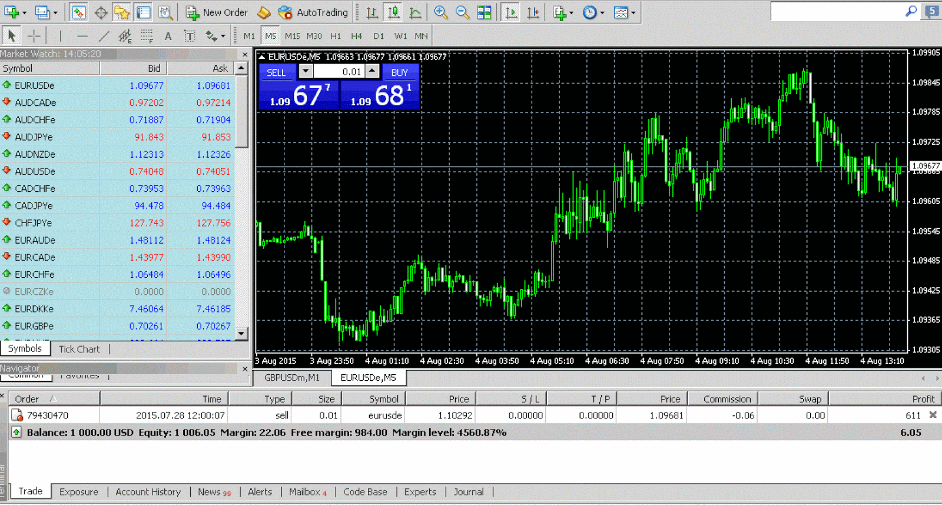Select the Text tool labeled A
Image resolution: width=942 pixels, height=506 pixels.
coord(168,36)
